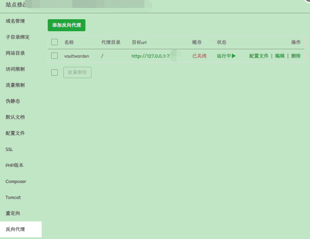
Task: Click 删除 link for vaultwarden proxy
Action: click(296, 56)
